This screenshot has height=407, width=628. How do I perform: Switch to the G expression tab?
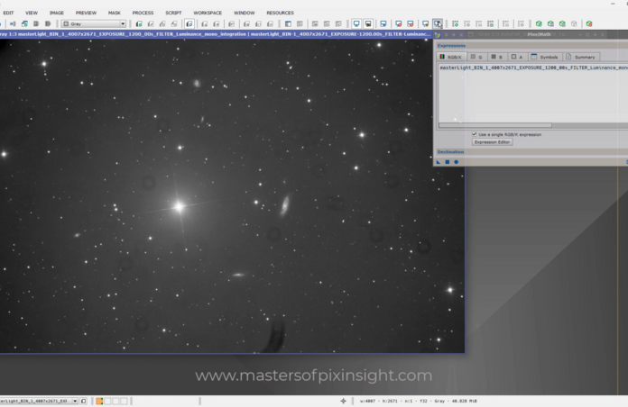coord(476,57)
